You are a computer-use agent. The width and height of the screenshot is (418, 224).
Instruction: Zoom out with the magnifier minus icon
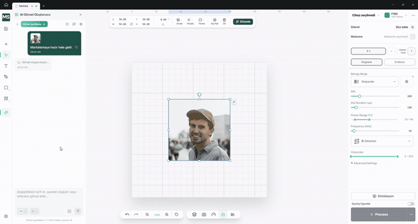(x=147, y=214)
